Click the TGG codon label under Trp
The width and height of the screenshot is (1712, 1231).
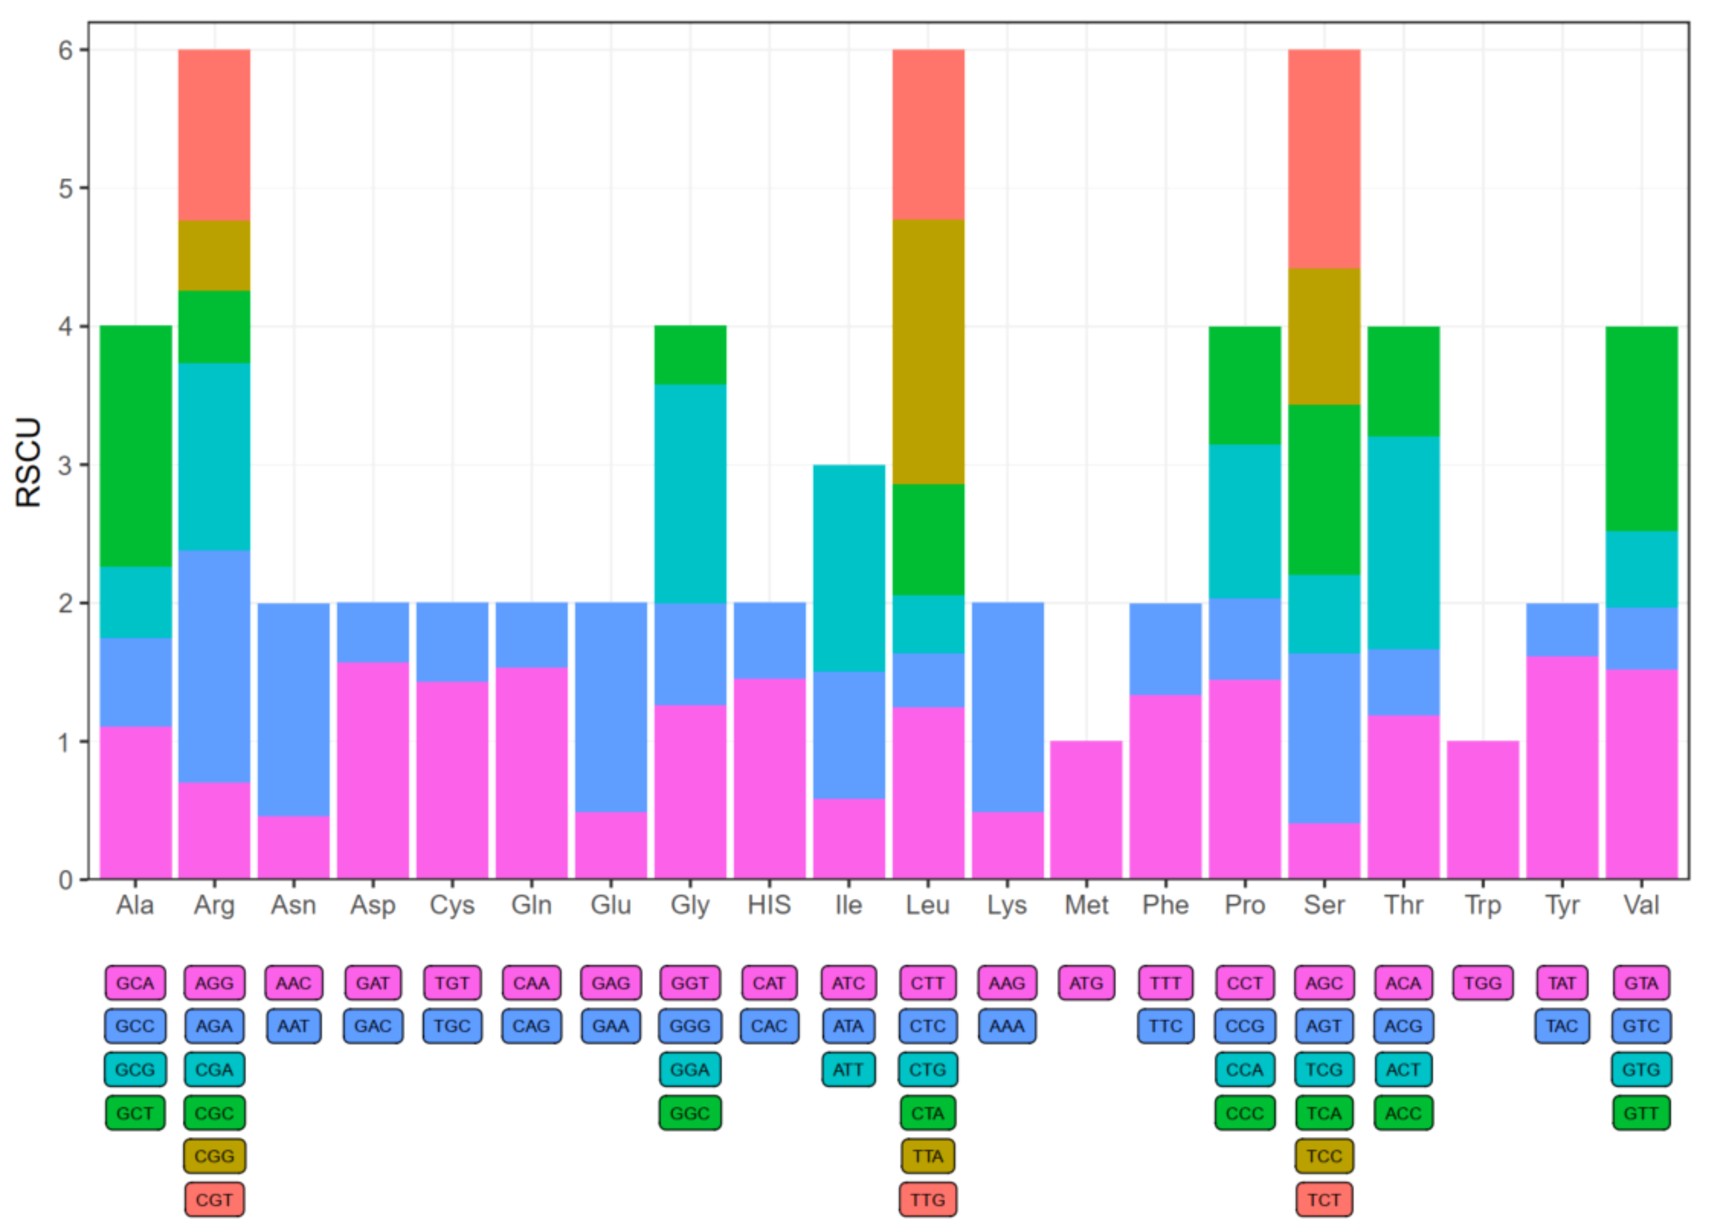(x=1482, y=983)
